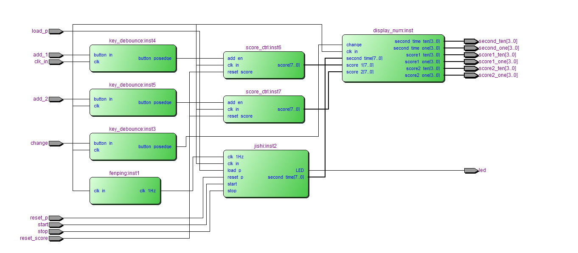Click the score_ctrl:inst7 title label

pyautogui.click(x=264, y=92)
